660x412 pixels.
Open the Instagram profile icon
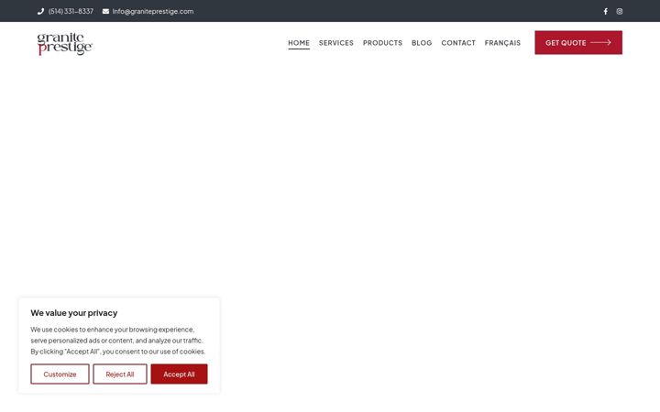point(619,11)
